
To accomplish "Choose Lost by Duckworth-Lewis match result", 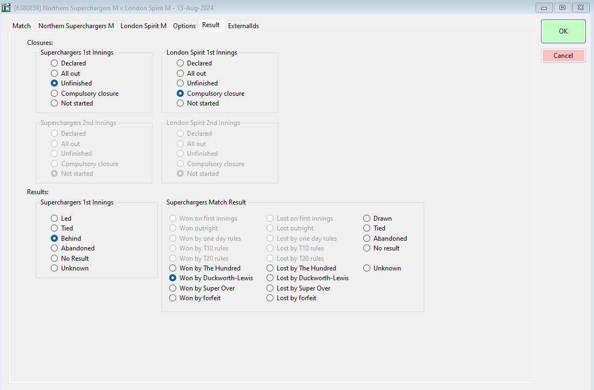I will 307,278.
